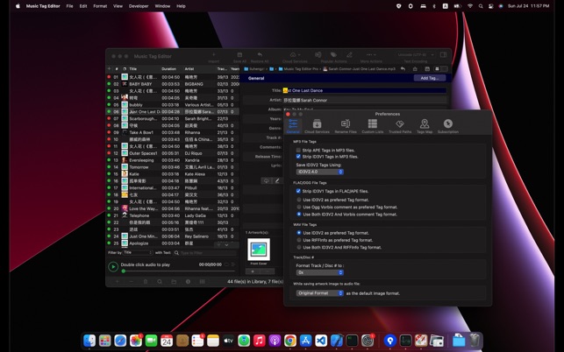564x352 pixels.
Task: Select Use ID3V2 as preferred tag for FLAC/OGG
Action: click(x=299, y=200)
